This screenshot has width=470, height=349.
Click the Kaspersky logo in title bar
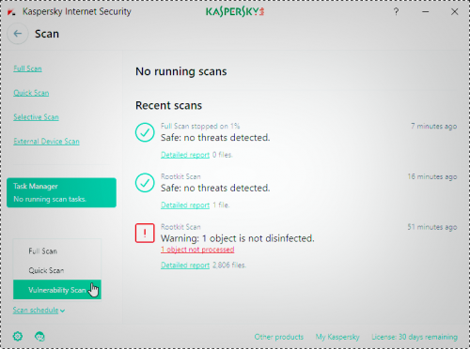tap(235, 12)
